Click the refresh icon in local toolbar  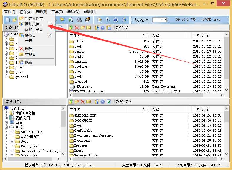(x=109, y=102)
